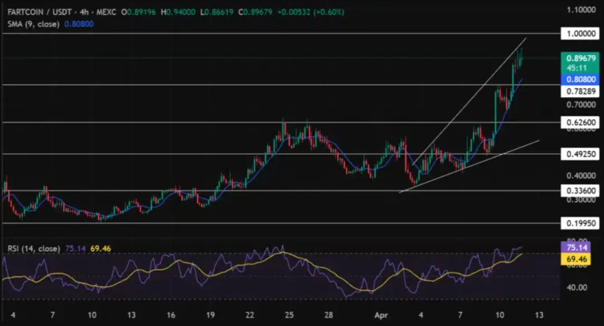Select the 0.62600 resistance level label

tap(581, 122)
